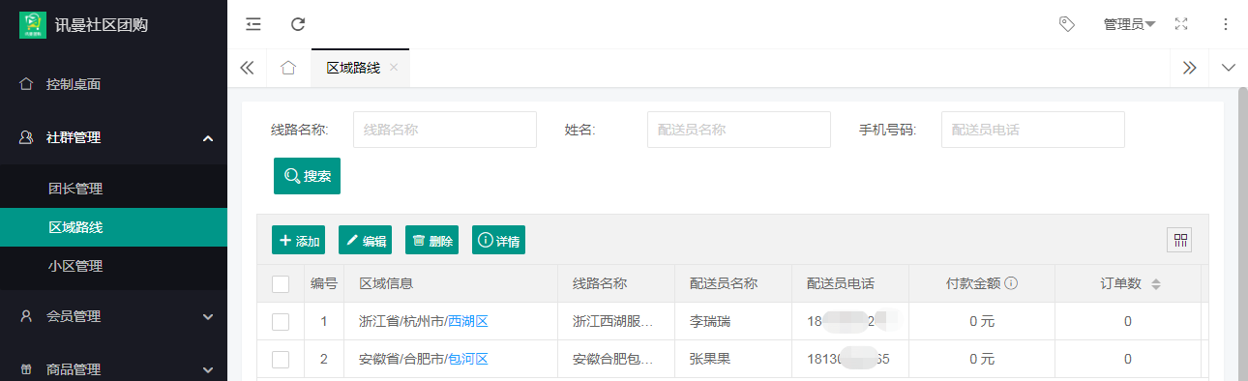Screen dimensions: 1248x381
Task: Click the 搜索 button
Action: coord(307,176)
